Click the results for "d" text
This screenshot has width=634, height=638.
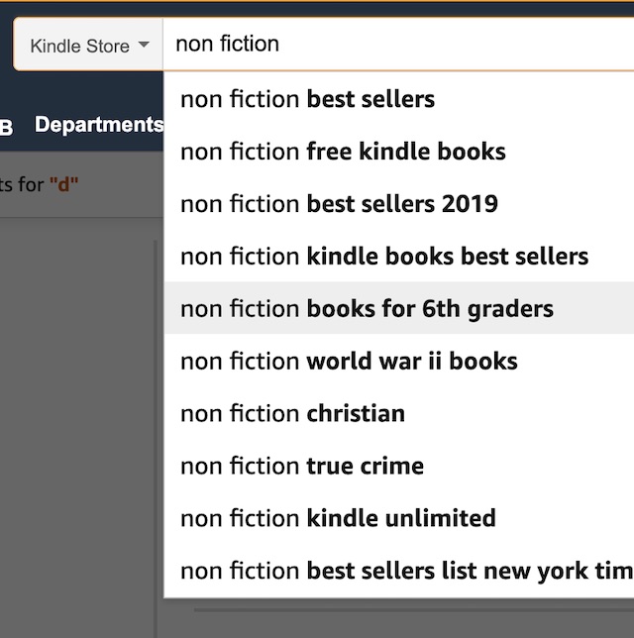(x=39, y=184)
